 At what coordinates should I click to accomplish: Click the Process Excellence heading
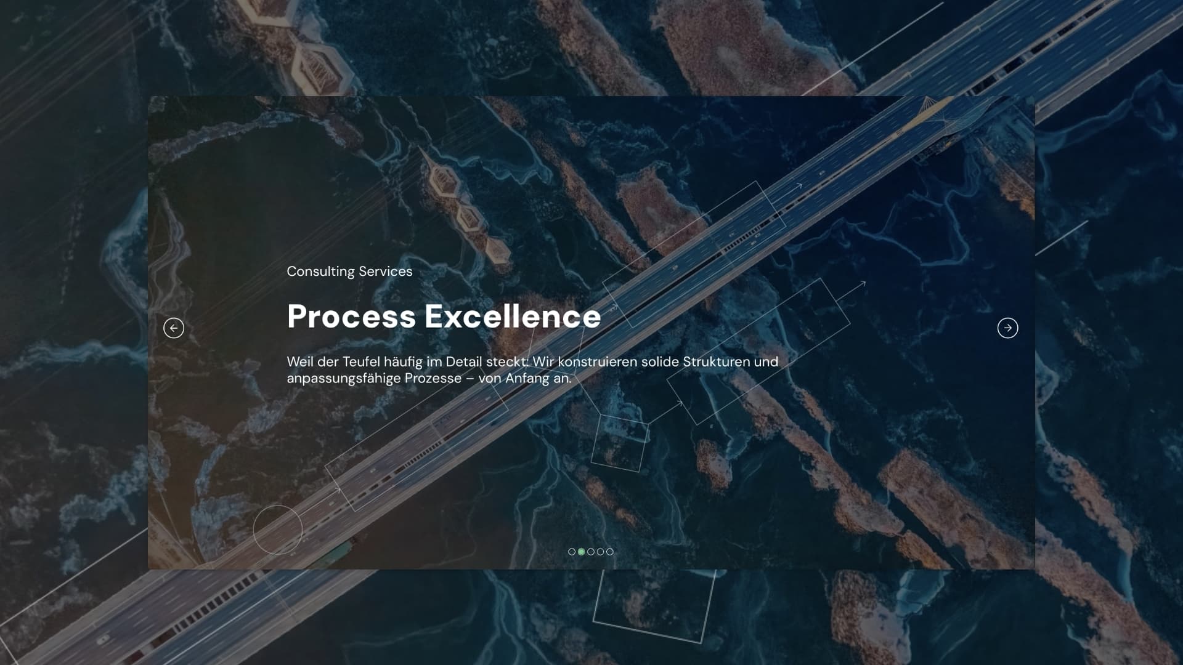point(444,316)
